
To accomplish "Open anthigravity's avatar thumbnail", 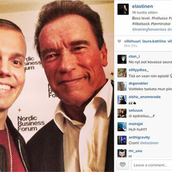I will pos(122,140).
